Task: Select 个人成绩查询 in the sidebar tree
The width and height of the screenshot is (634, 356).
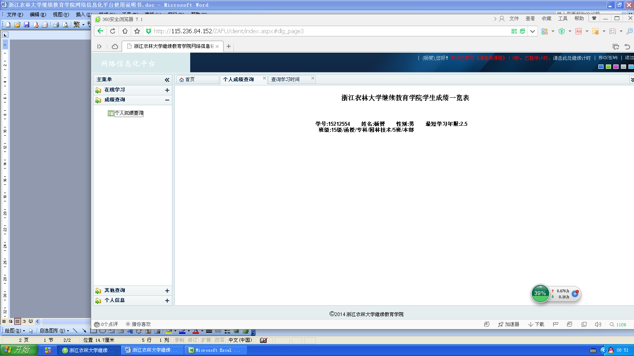Action: 129,113
